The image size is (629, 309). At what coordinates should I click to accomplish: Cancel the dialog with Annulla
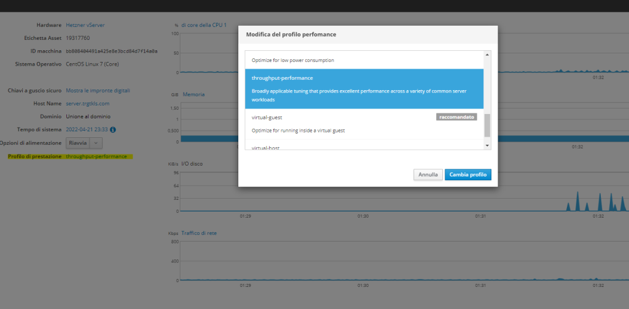click(428, 175)
